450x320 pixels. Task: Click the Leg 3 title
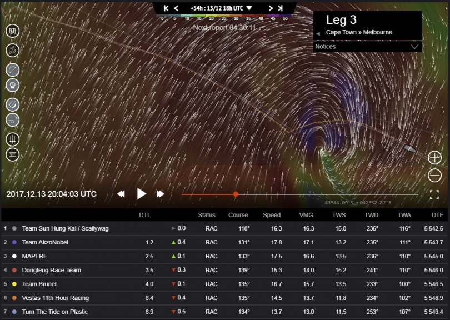[x=341, y=20]
